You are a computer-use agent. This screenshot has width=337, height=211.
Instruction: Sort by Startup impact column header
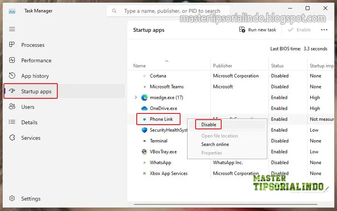click(322, 66)
